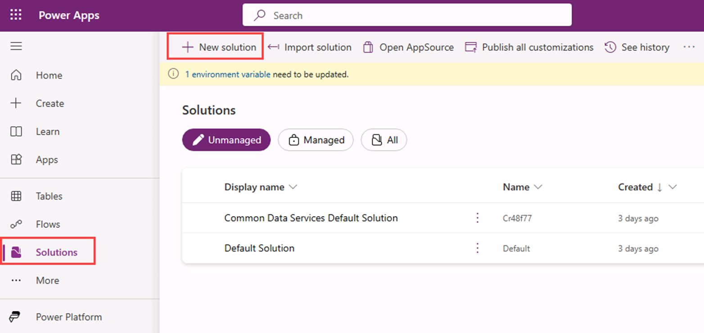This screenshot has width=704, height=333.
Task: Open the Default Solution row
Action: [x=259, y=248]
